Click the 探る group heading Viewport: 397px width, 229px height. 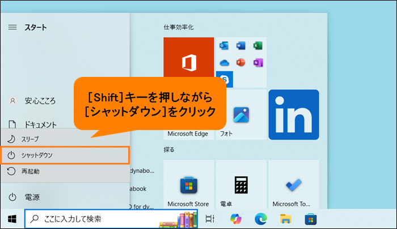[169, 149]
